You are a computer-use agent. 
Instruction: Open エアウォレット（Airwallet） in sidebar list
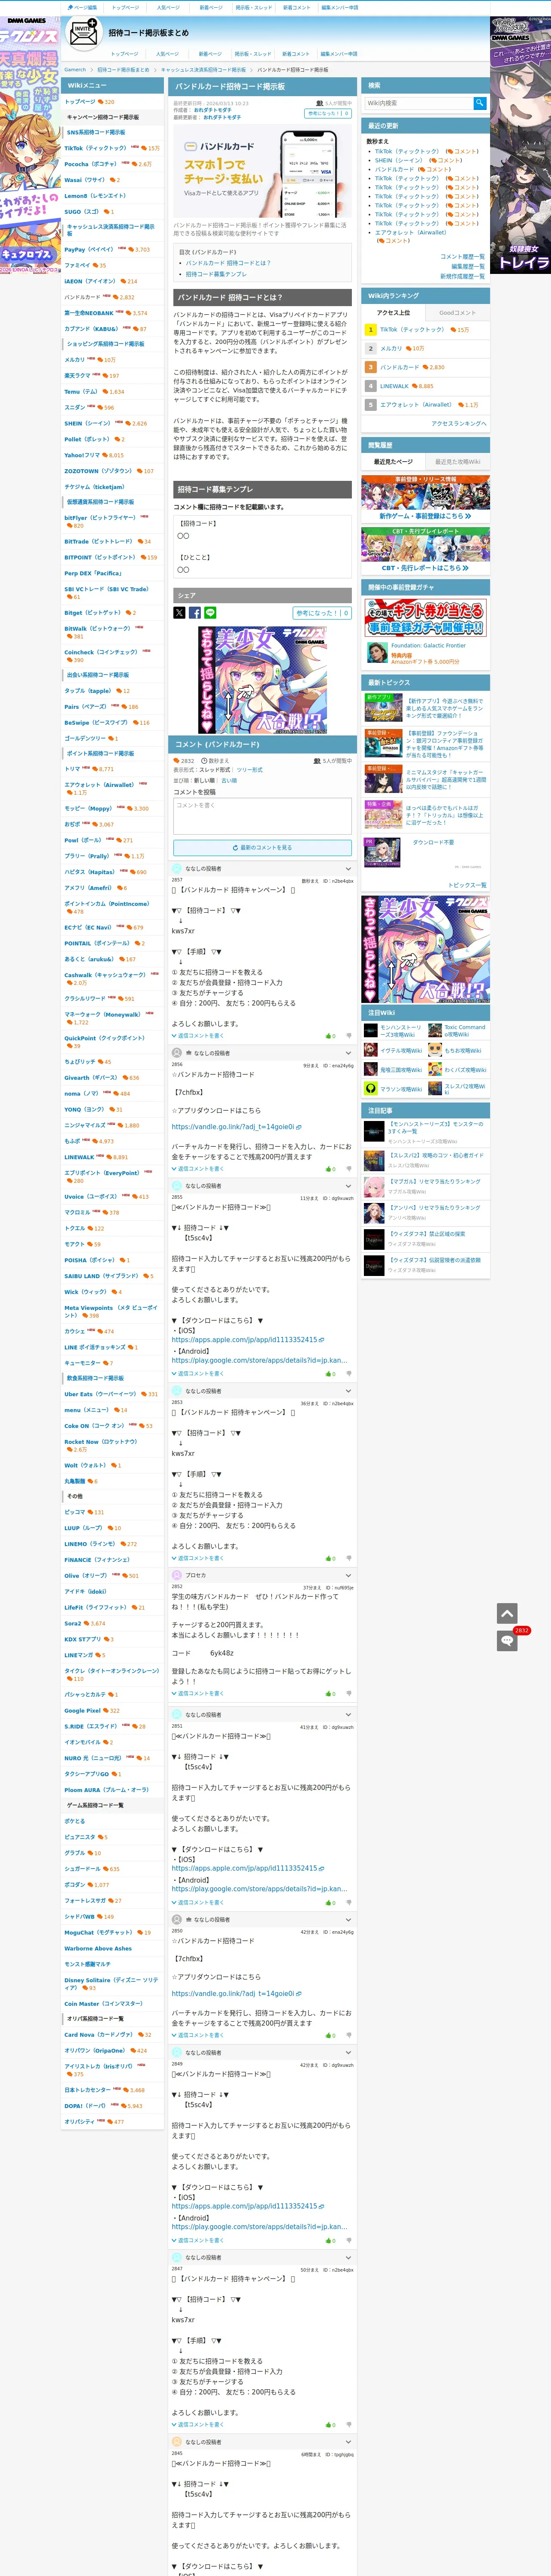coord(99,785)
